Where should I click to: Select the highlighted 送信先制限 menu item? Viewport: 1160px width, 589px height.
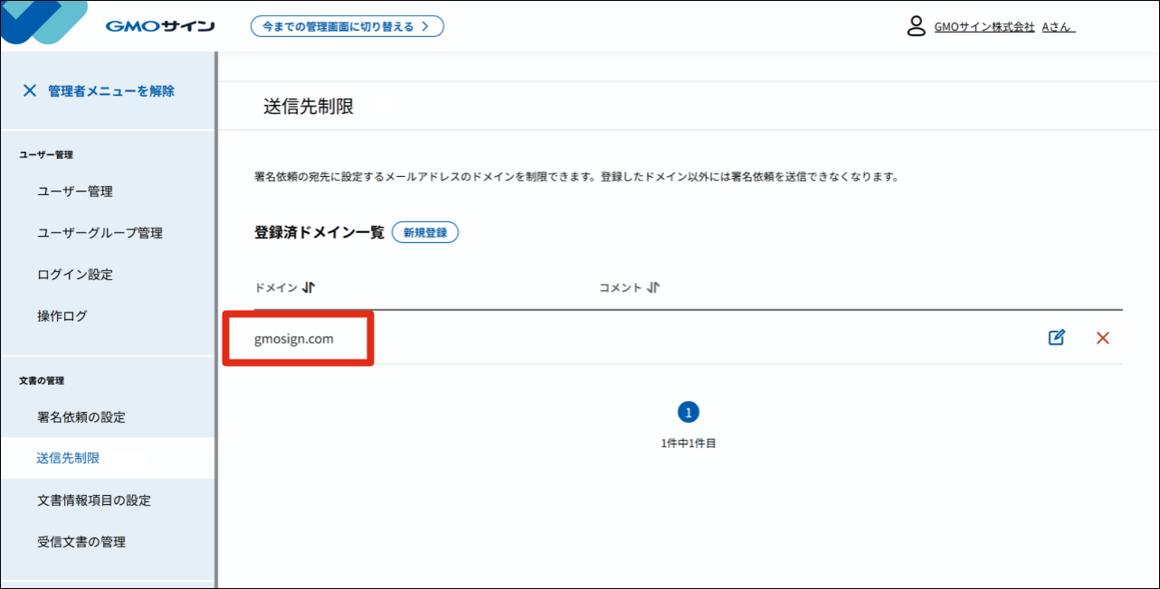pos(68,458)
